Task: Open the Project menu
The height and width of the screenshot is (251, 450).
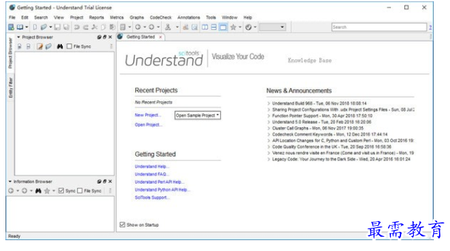Action: [x=77, y=18]
